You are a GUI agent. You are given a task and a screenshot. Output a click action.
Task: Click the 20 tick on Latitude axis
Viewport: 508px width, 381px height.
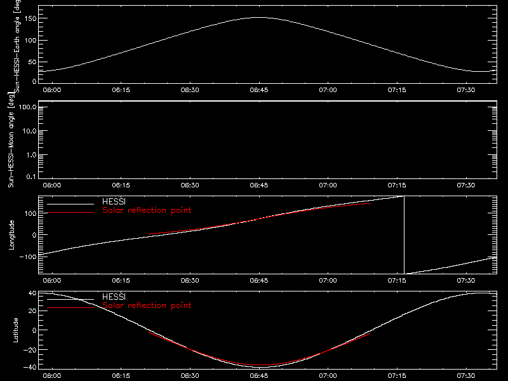coord(32,311)
